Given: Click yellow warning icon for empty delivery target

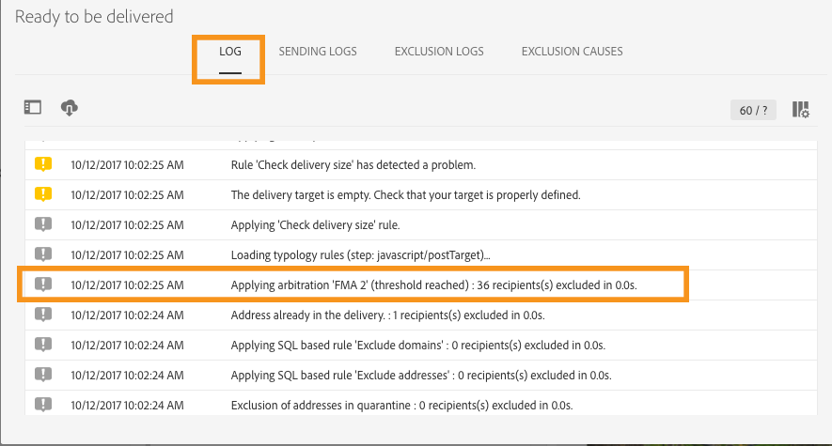Looking at the screenshot, I should (x=43, y=194).
